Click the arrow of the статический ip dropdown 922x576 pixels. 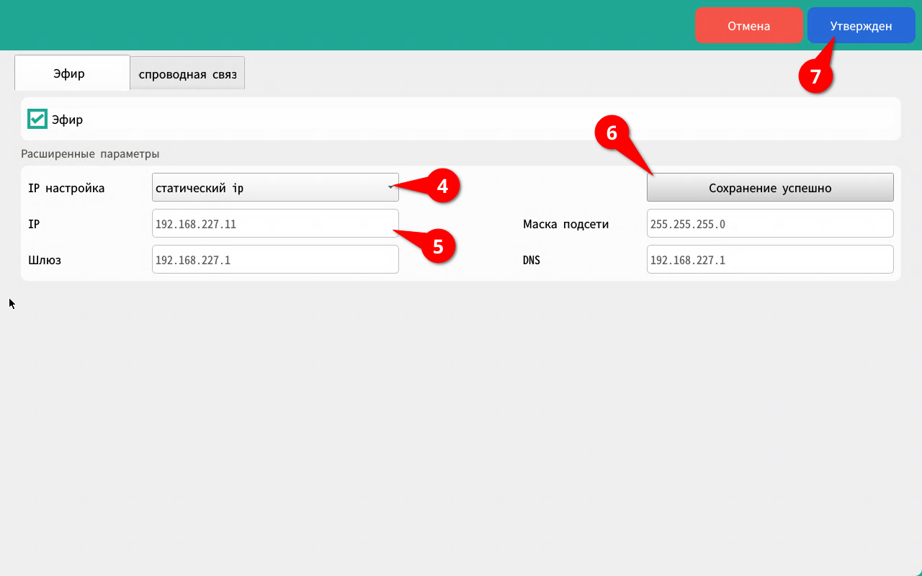pos(390,188)
